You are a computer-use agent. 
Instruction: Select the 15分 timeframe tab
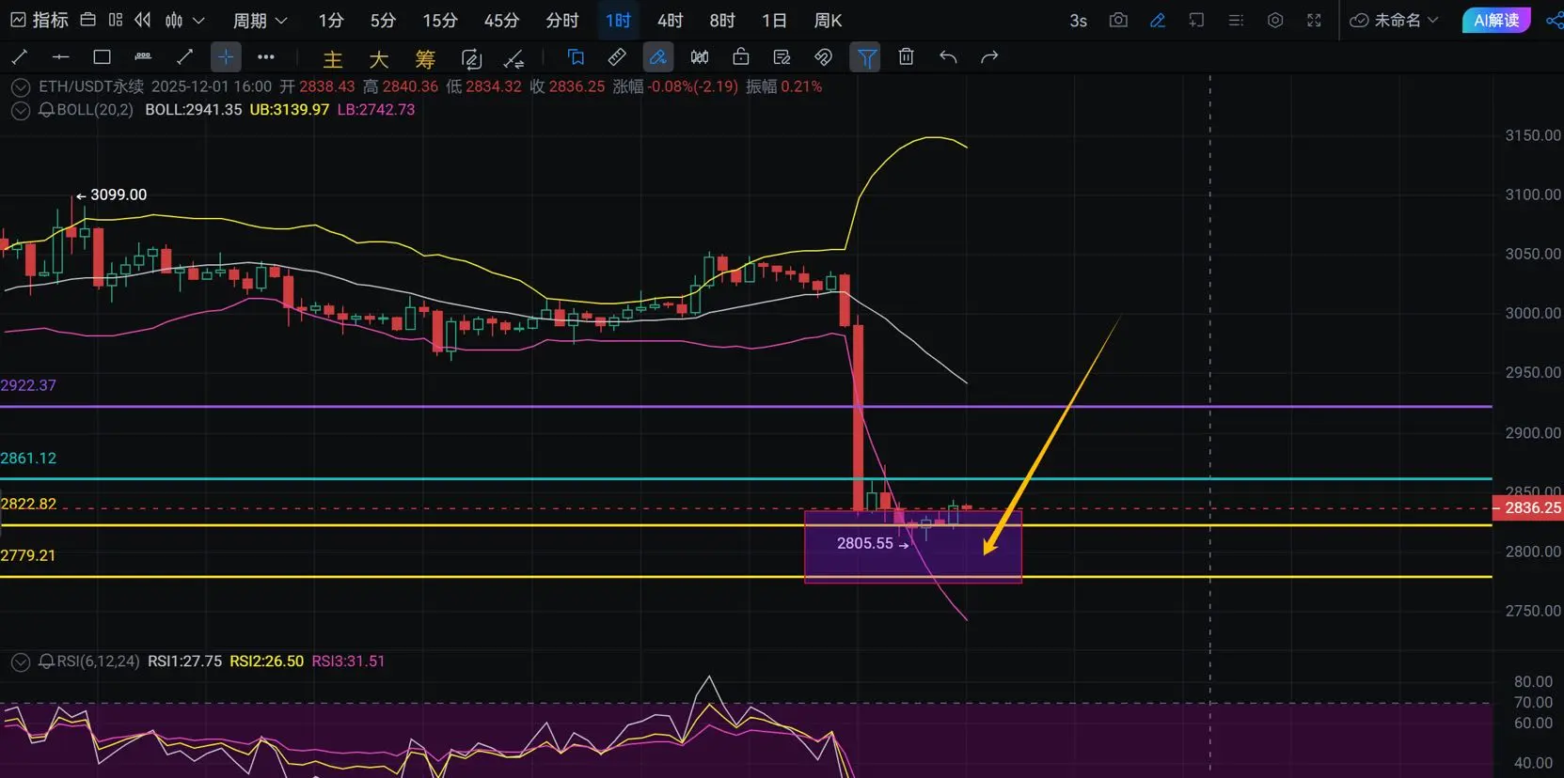[439, 20]
